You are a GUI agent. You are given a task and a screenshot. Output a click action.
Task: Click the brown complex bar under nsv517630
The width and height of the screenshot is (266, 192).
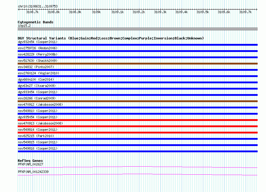[137, 64]
